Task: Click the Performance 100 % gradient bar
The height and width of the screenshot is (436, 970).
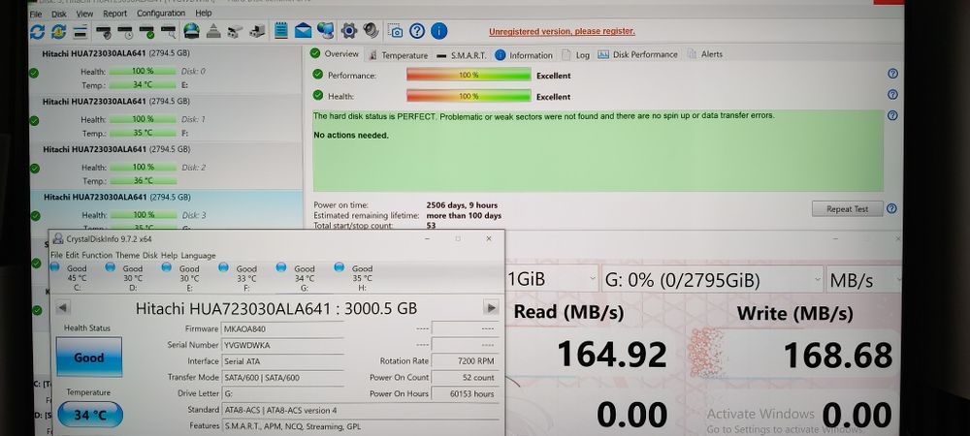Action: coord(469,75)
